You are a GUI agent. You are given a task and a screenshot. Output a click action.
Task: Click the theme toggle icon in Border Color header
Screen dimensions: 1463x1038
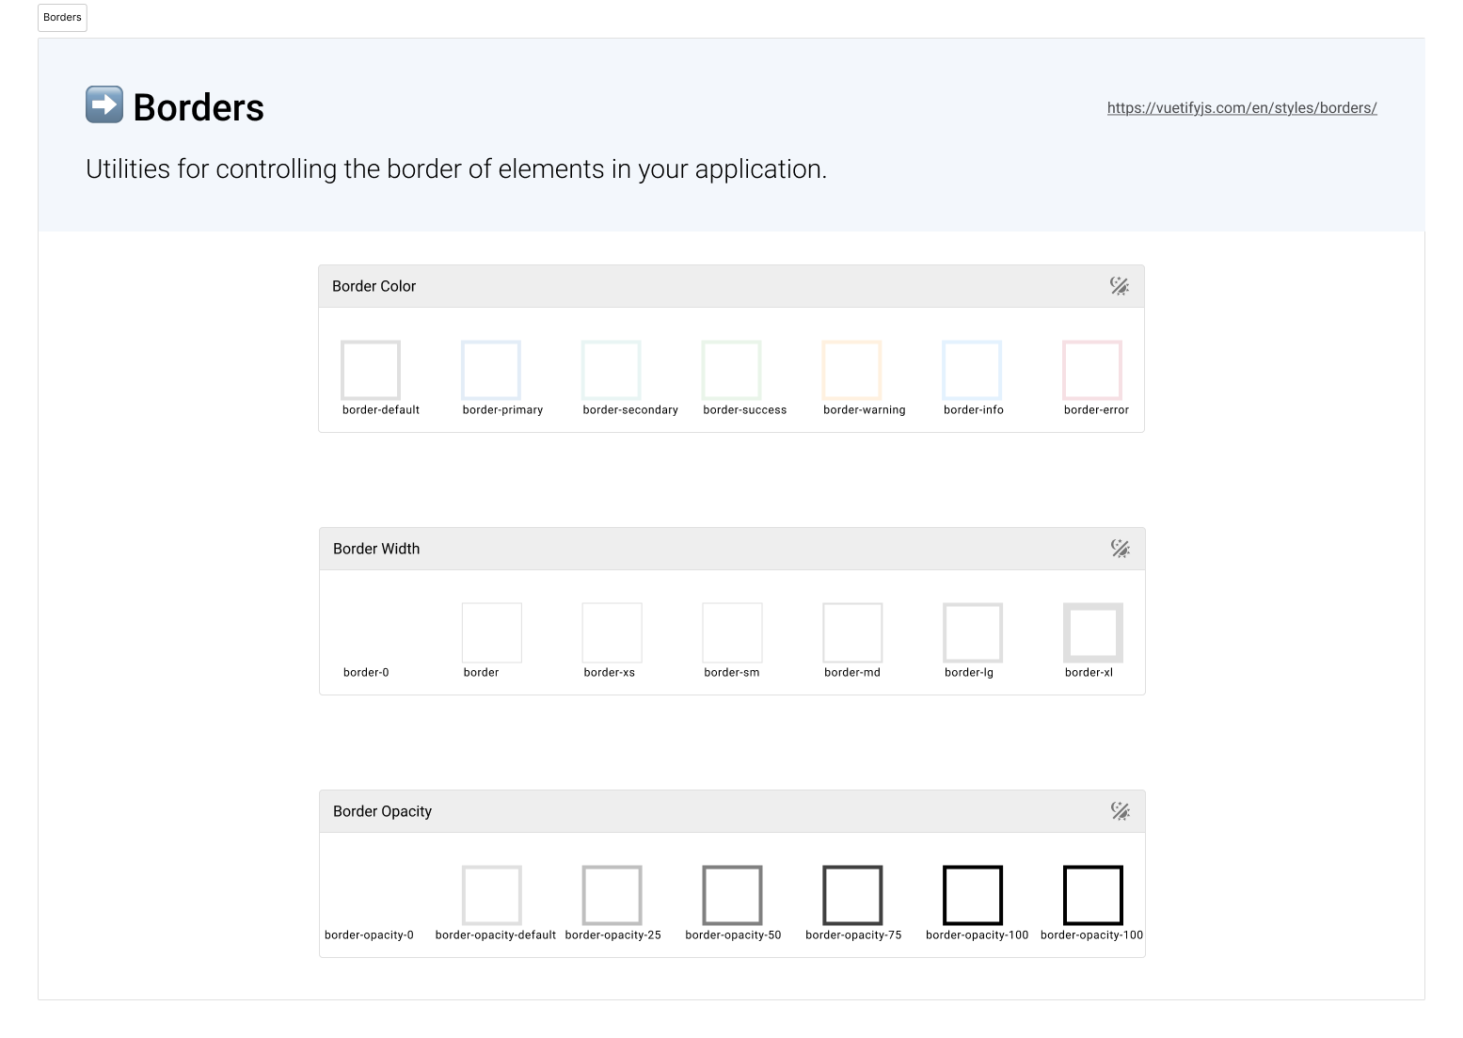tap(1119, 286)
